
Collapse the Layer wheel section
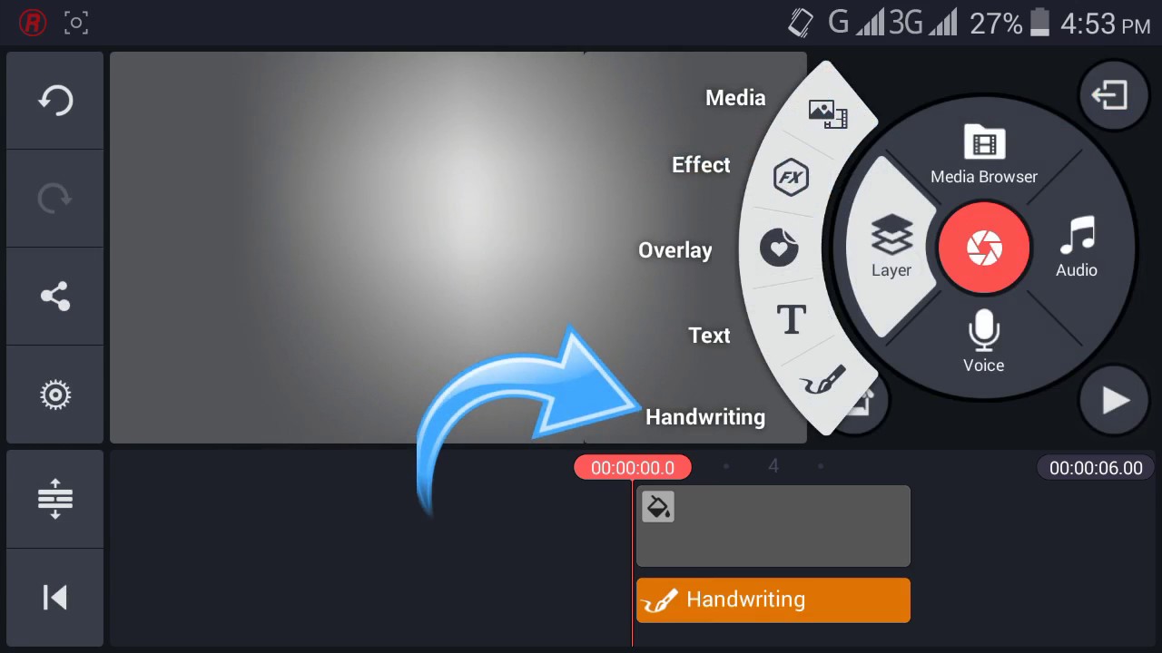(891, 247)
